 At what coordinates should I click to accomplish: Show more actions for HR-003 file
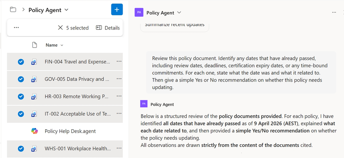coord(119,96)
